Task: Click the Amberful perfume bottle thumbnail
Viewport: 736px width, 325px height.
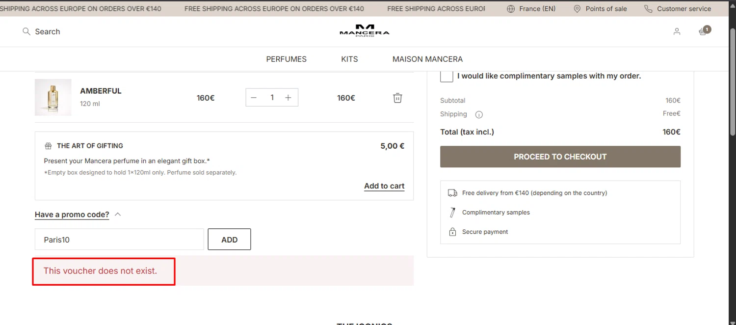Action: [53, 97]
